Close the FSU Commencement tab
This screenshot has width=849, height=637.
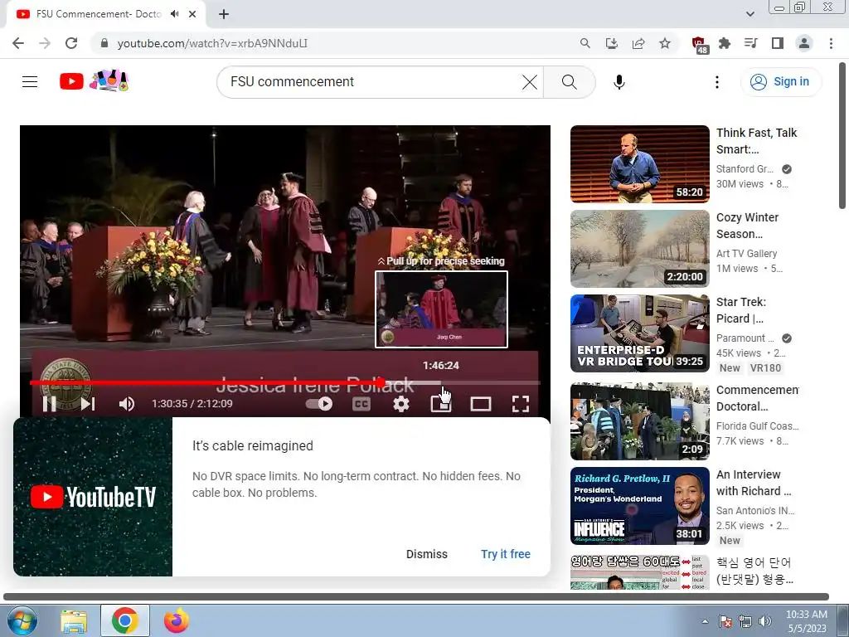coord(192,14)
